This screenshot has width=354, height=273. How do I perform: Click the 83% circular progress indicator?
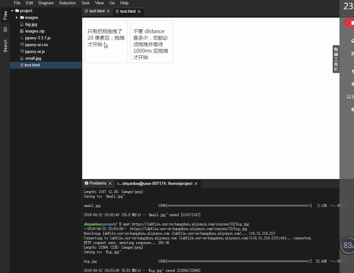347,245
